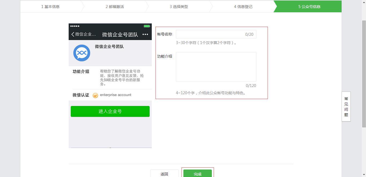Screen dimensions: 366x177
Task: Click the enterprise account verification text
Action: pos(116,95)
